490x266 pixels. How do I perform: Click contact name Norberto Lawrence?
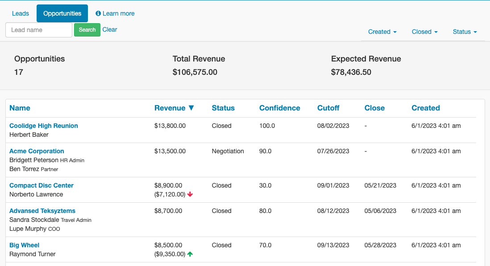[x=36, y=194]
